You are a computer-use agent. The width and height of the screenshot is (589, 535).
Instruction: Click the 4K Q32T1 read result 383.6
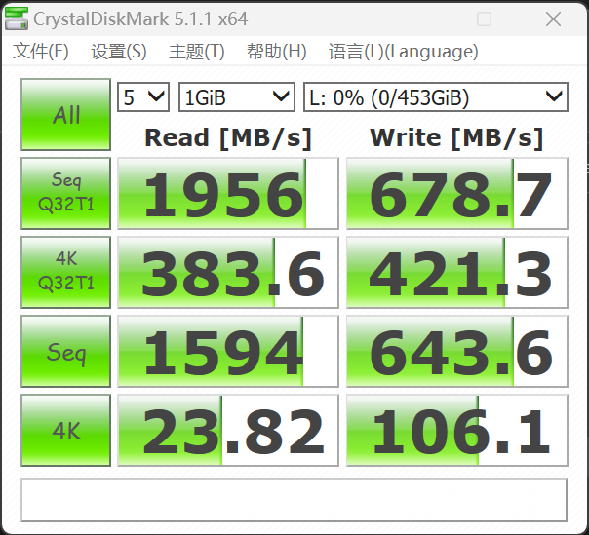tap(228, 272)
